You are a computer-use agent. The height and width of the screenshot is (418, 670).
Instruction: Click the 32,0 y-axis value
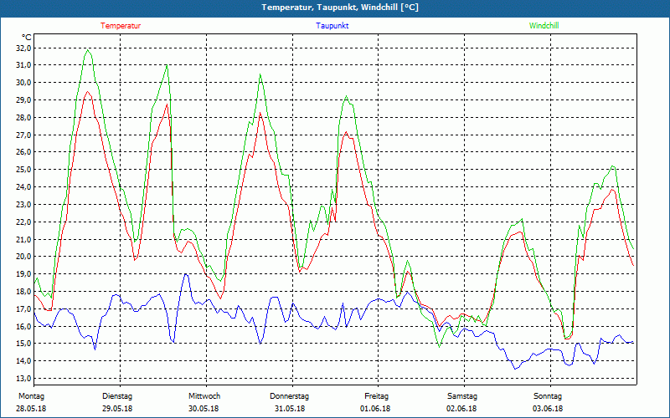[23, 48]
